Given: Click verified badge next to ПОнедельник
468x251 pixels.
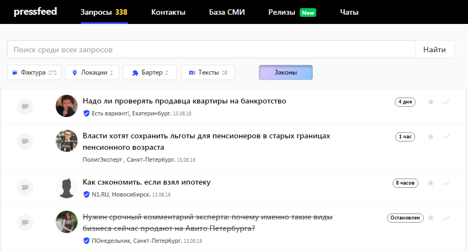Looking at the screenshot, I should (x=86, y=241).
